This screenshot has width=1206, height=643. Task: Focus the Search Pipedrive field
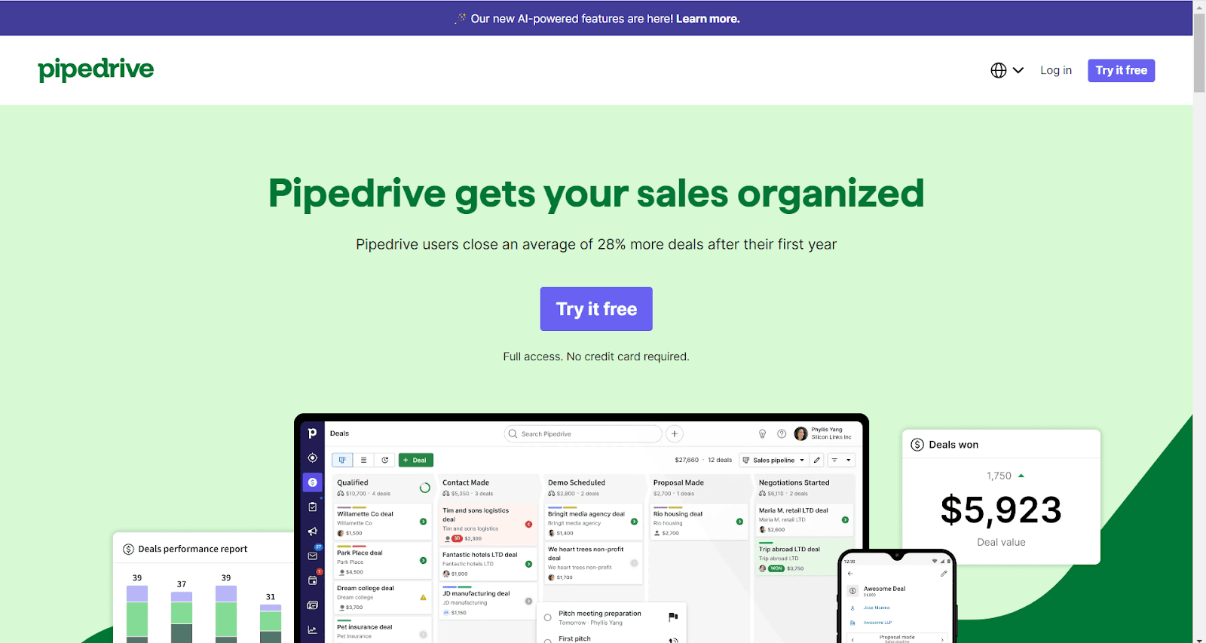pos(583,434)
